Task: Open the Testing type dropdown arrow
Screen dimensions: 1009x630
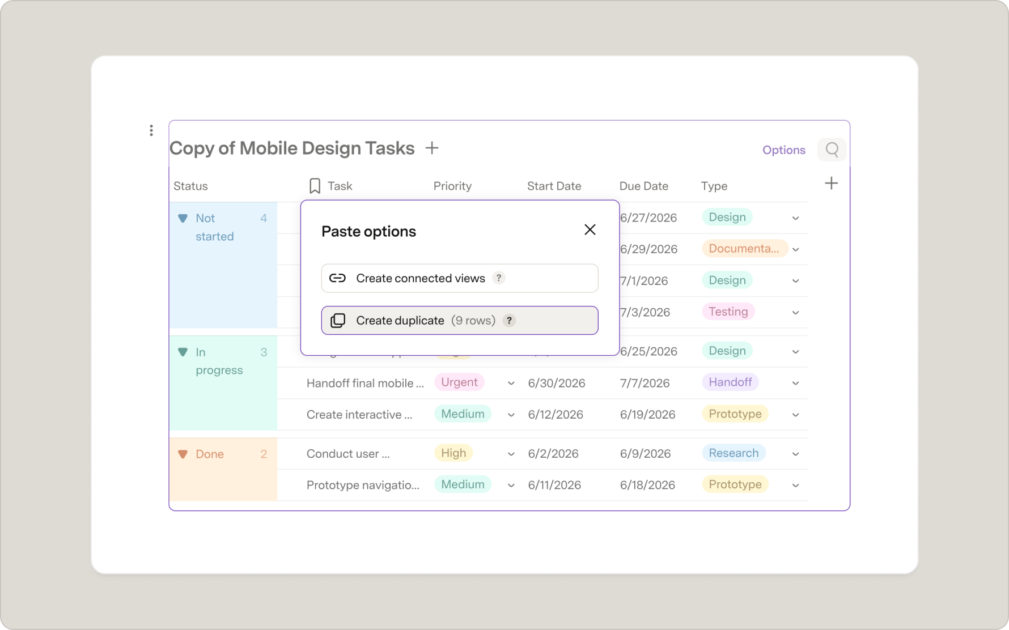Action: click(795, 313)
